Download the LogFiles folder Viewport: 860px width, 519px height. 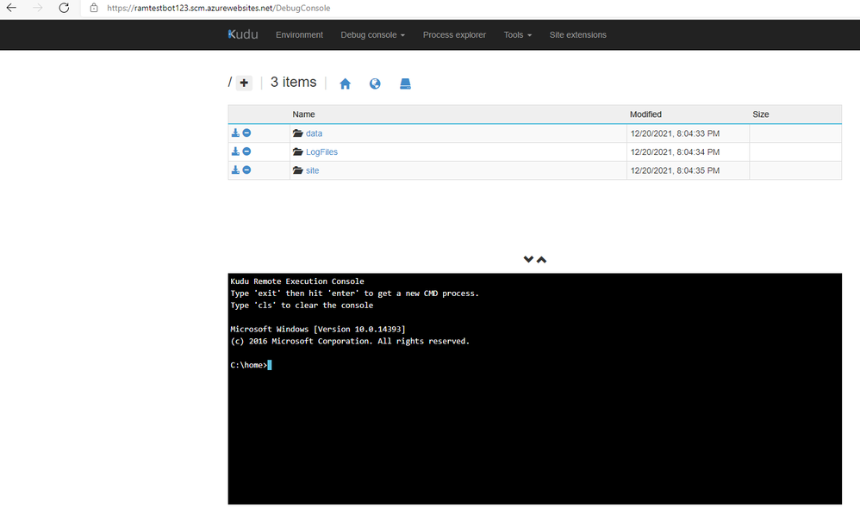(x=235, y=151)
